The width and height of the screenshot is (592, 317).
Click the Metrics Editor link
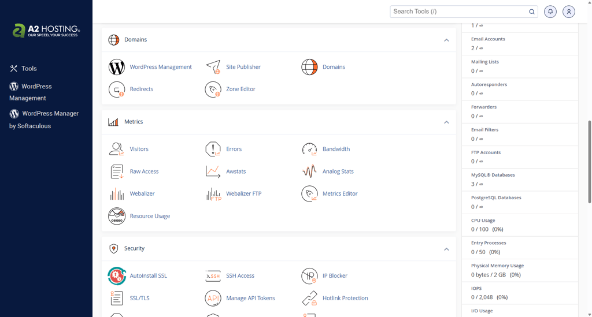340,194
